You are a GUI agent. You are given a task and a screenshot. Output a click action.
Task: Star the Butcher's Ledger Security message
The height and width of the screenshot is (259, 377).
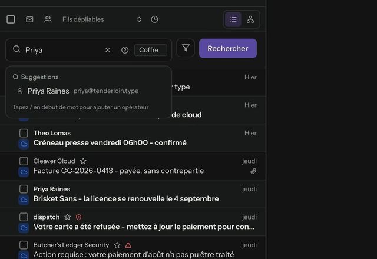coord(117,245)
